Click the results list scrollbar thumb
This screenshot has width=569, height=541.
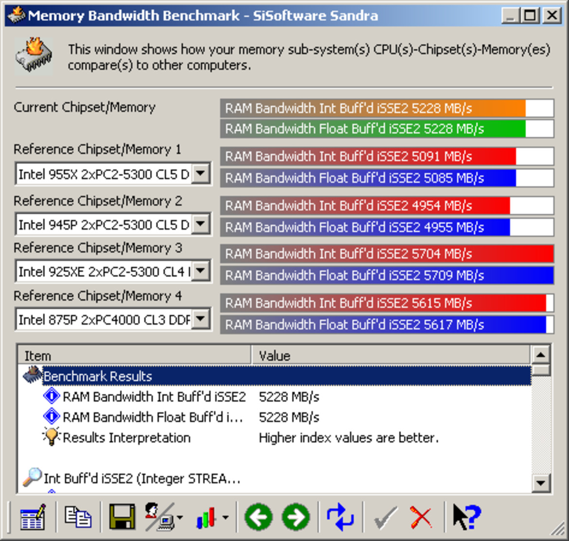point(541,370)
